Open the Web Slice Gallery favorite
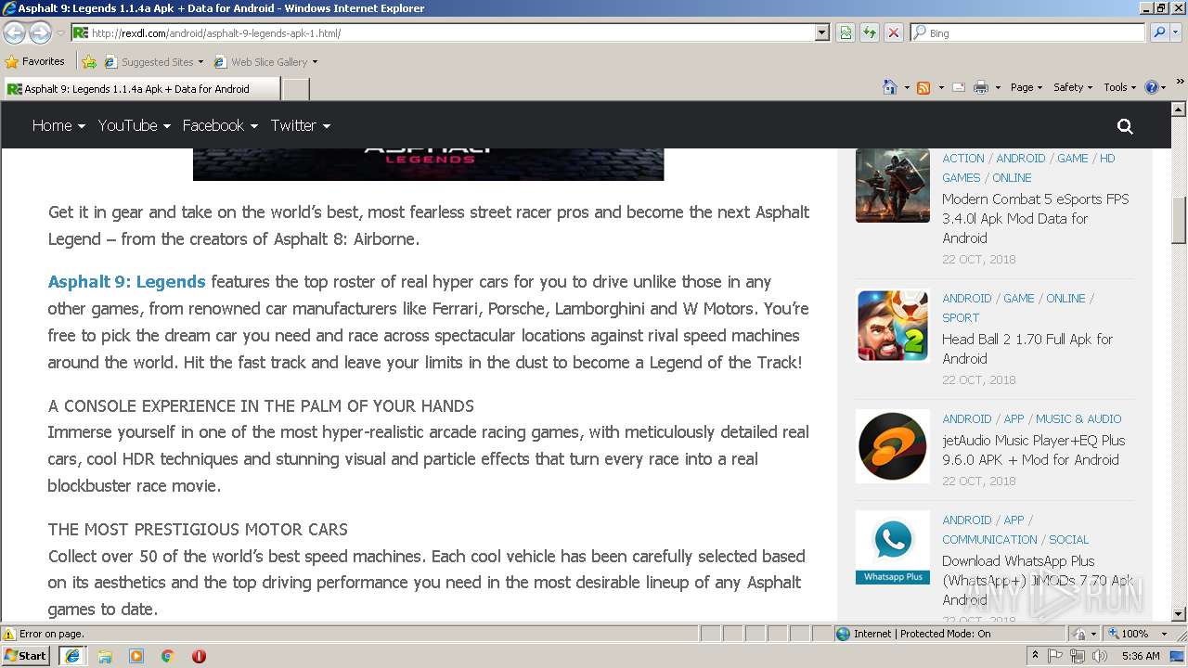This screenshot has width=1188, height=668. [265, 62]
